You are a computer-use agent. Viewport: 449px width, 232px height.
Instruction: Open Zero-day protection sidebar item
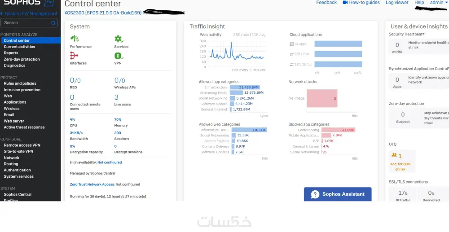click(22, 59)
